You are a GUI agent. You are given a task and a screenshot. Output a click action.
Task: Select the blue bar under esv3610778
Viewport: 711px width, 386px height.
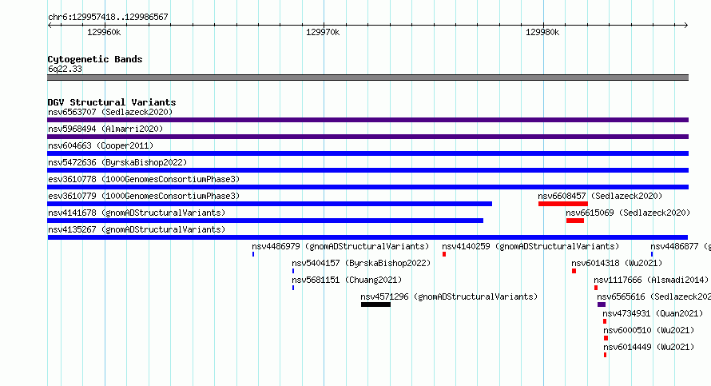pyautogui.click(x=367, y=187)
